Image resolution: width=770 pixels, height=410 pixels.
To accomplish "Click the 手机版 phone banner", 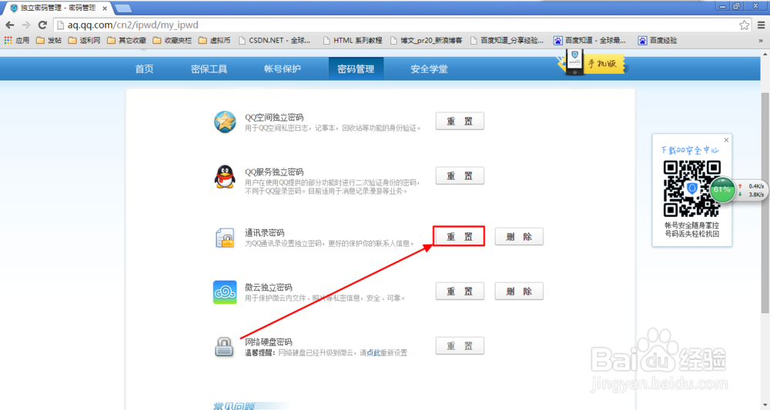I will [592, 63].
